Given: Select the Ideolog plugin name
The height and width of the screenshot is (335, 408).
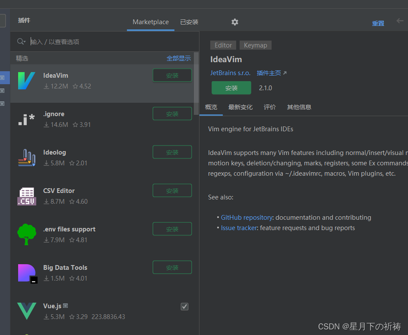Looking at the screenshot, I should click(54, 152).
